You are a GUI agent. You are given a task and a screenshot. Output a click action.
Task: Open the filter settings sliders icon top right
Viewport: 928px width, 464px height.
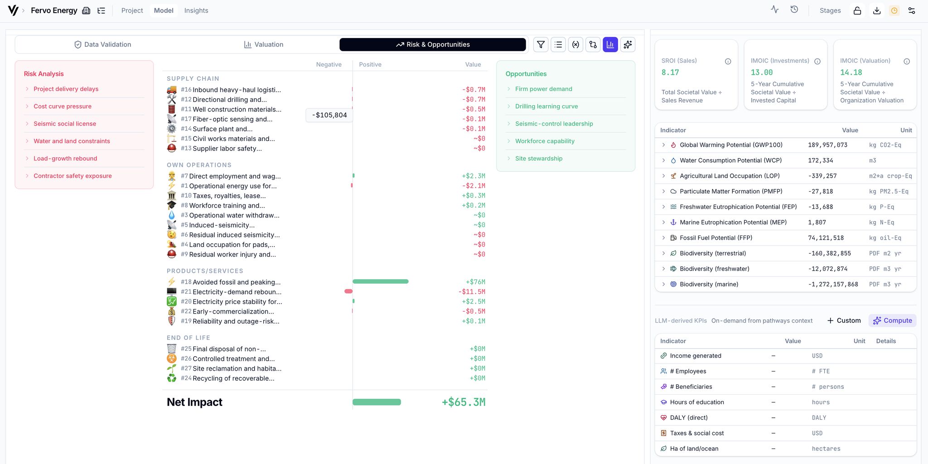[912, 10]
